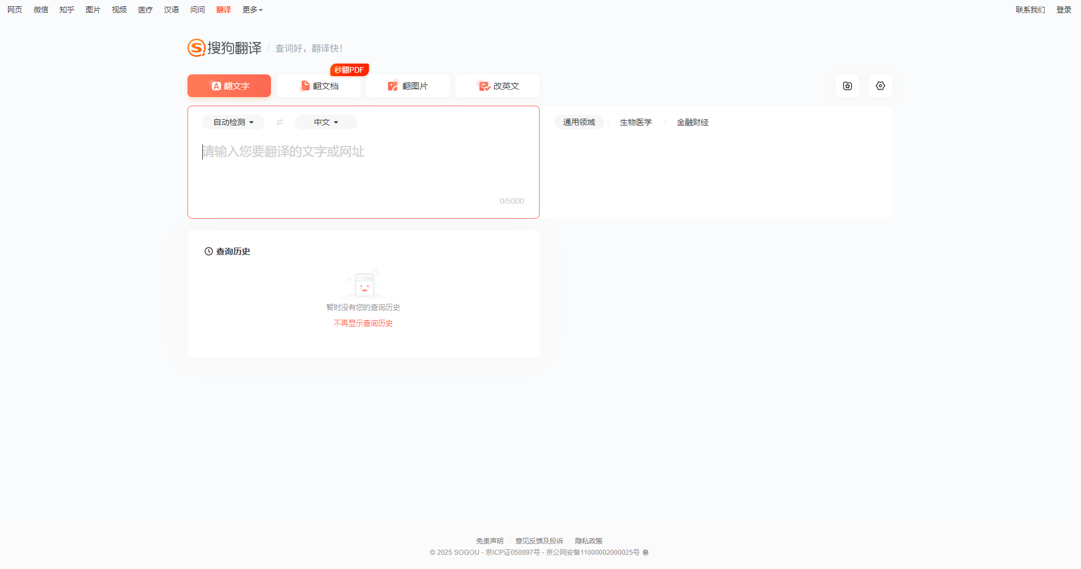Click the swap languages arrows icon
1081x569 pixels.
pos(279,122)
